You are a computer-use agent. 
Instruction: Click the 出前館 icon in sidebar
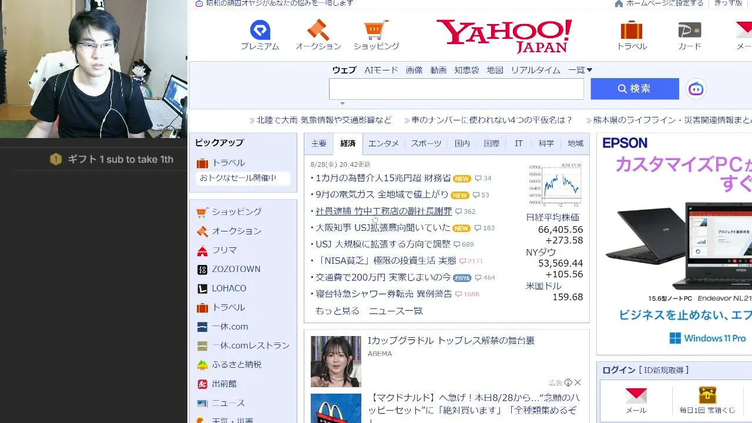202,384
